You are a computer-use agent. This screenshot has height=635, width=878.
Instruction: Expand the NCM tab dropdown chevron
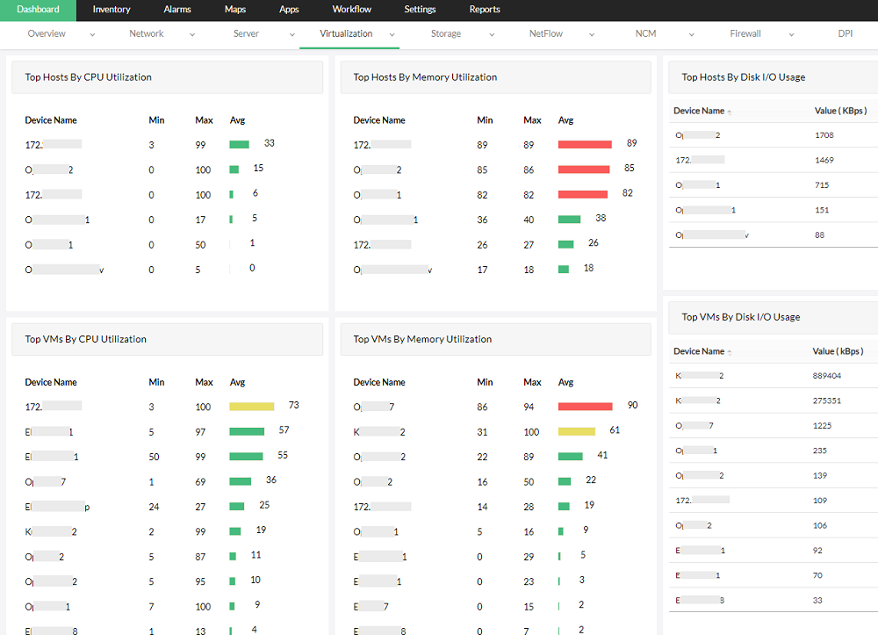pos(692,34)
